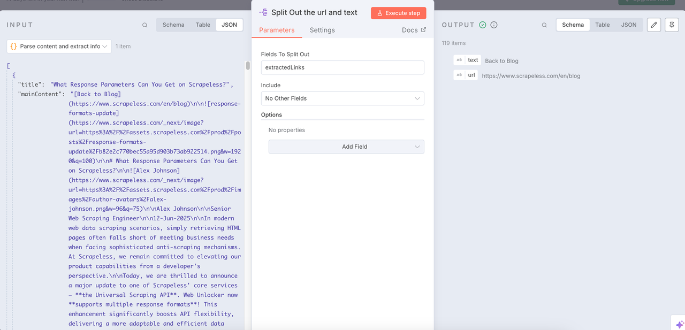Select the JSON view in INPUT panel
The image size is (685, 330).
point(229,25)
